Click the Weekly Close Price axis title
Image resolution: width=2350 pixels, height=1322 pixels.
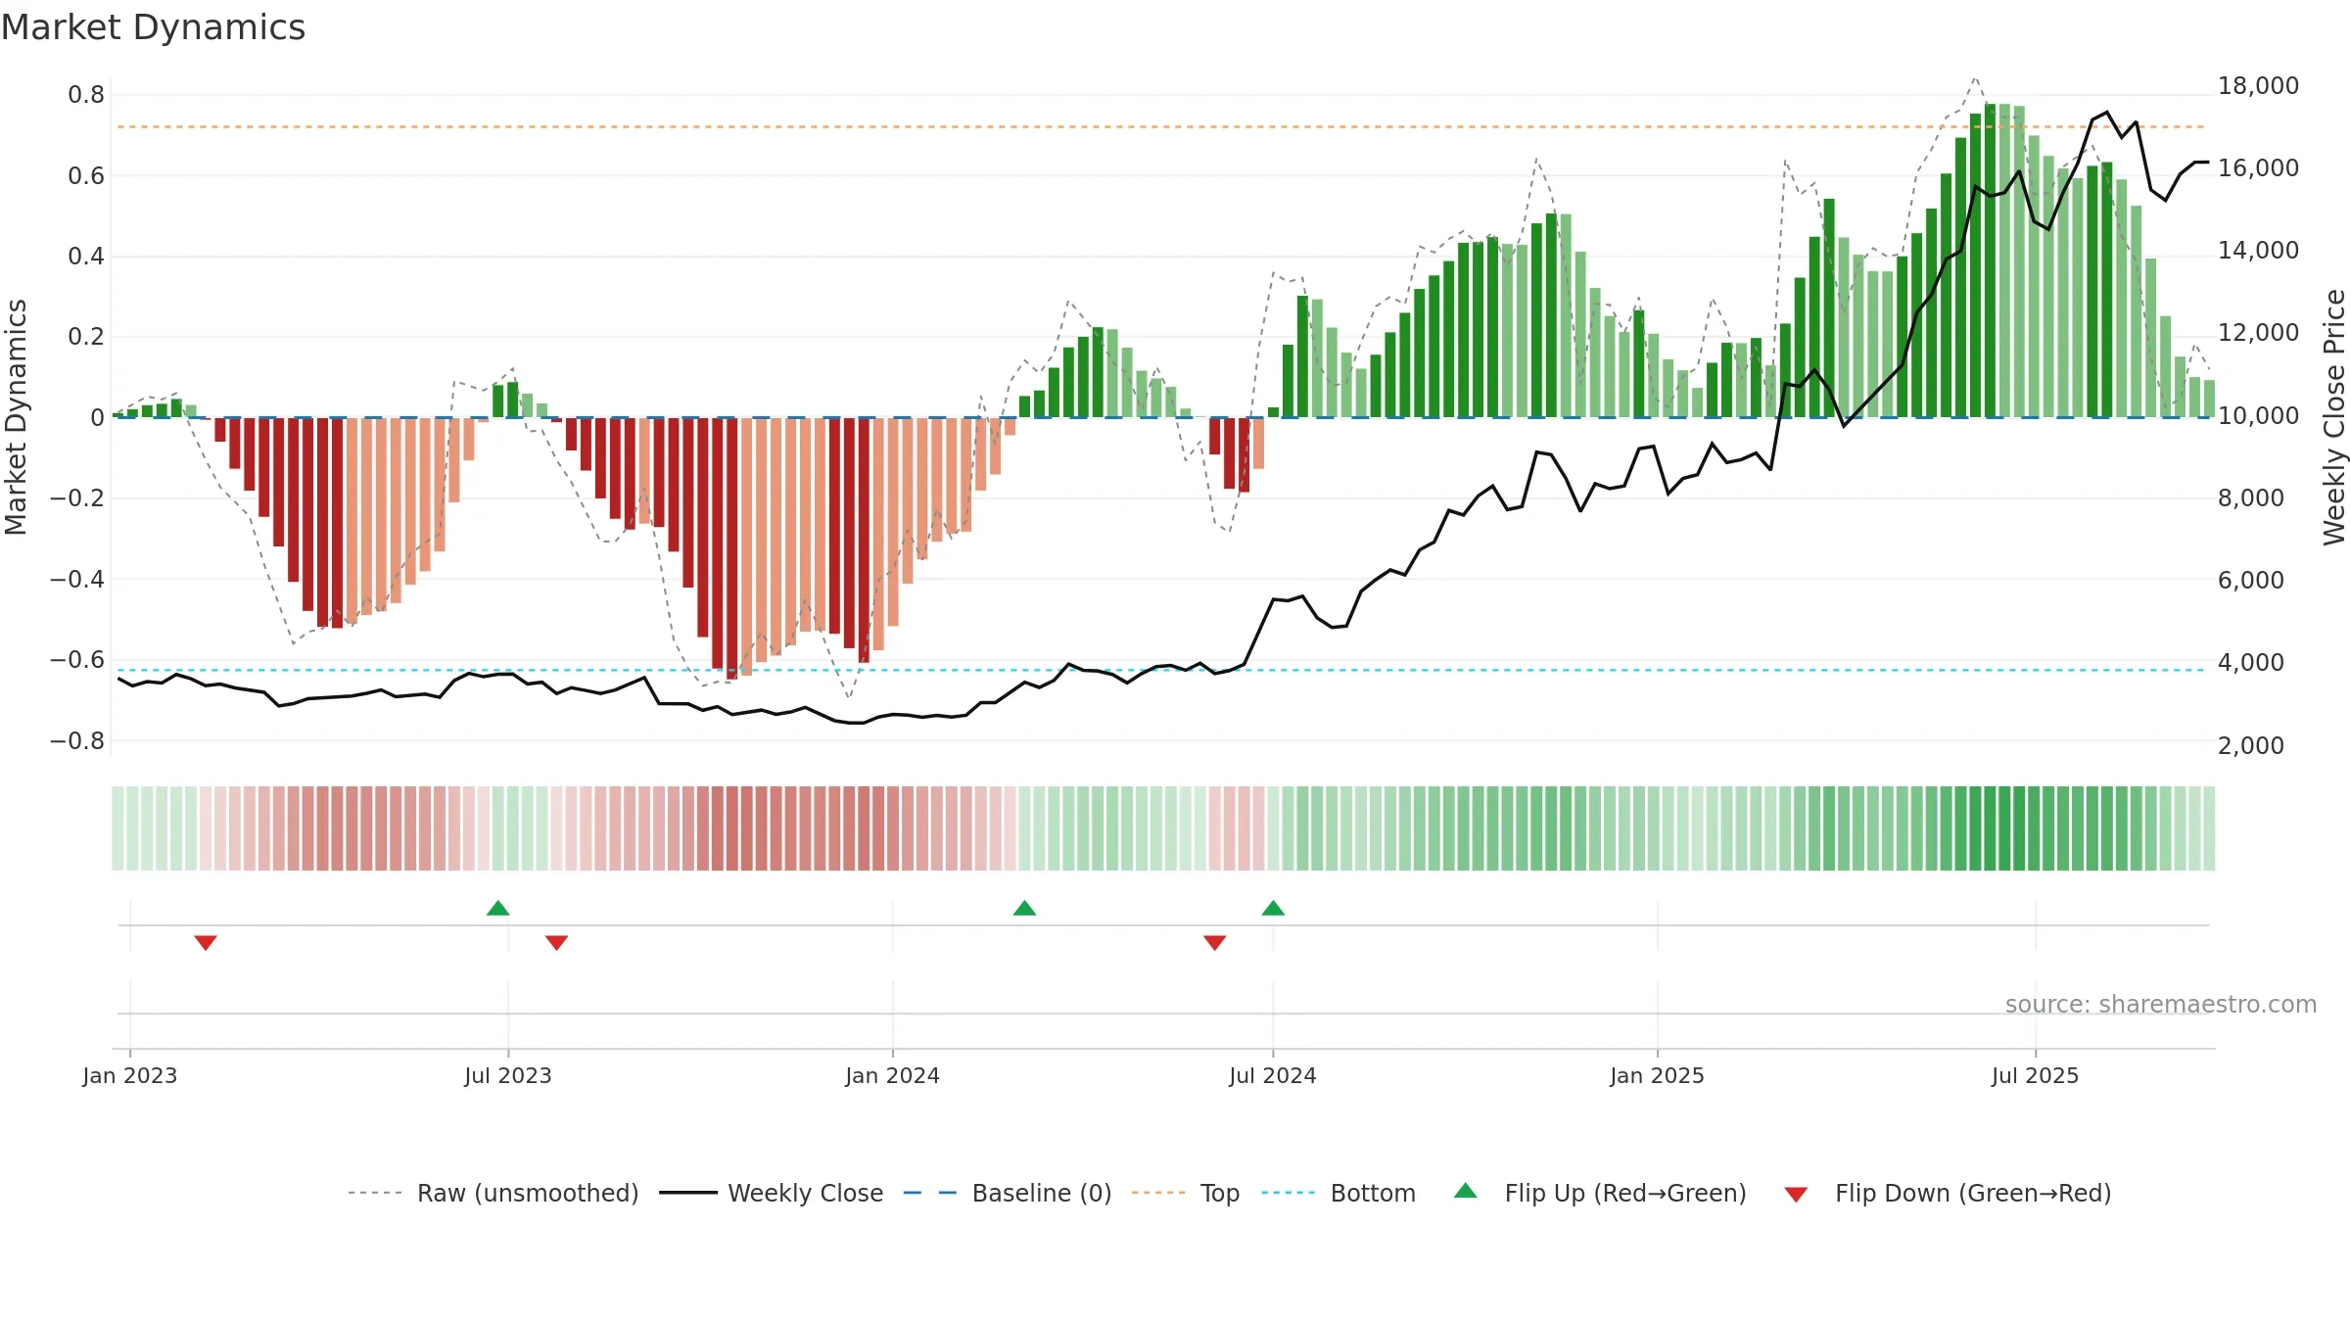pyautogui.click(x=2334, y=417)
